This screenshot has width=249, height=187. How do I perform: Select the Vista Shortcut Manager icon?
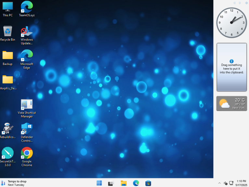tap(27, 108)
